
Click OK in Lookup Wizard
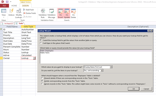click(x=133, y=89)
